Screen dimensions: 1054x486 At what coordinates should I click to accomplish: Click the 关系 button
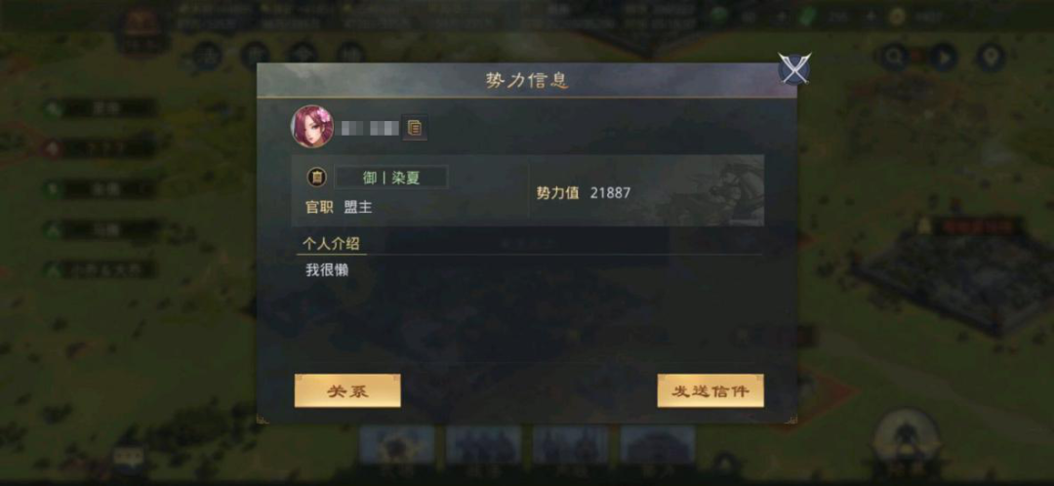(347, 391)
